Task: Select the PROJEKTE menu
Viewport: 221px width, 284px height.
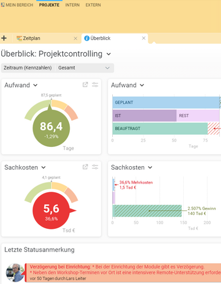Action: [49, 5]
